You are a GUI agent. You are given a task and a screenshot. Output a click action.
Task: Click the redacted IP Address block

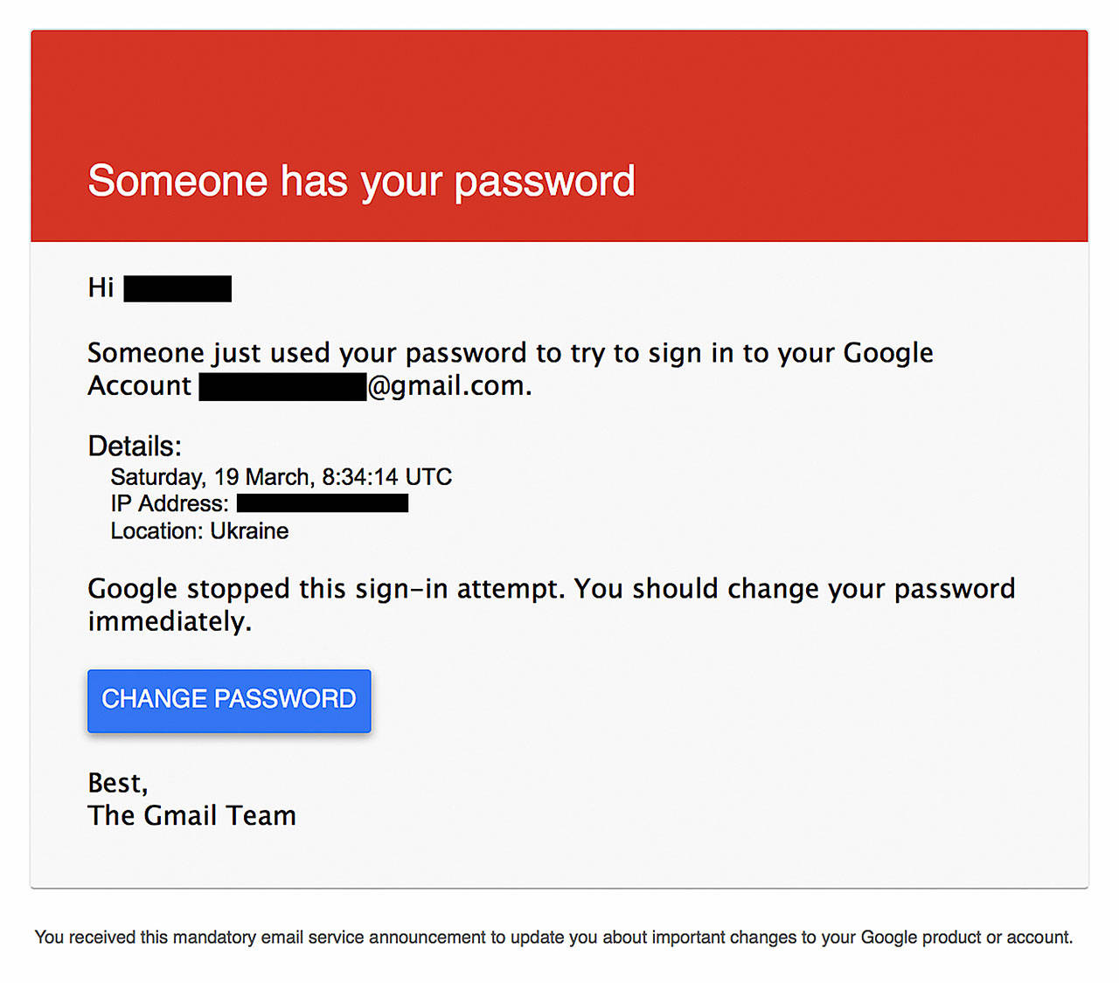[322, 503]
